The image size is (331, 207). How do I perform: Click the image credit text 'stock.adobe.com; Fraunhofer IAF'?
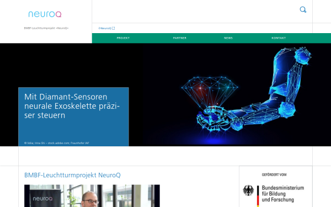pos(68,143)
